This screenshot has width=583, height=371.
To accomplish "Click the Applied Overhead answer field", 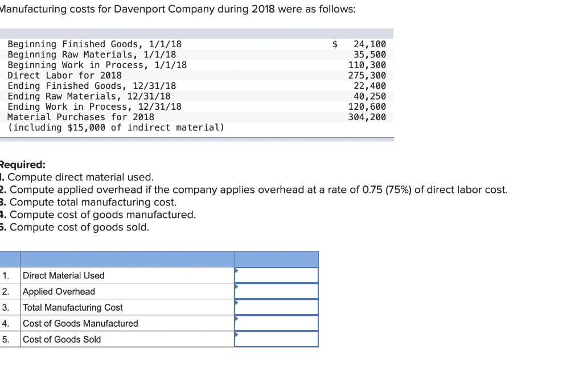I will click(276, 291).
